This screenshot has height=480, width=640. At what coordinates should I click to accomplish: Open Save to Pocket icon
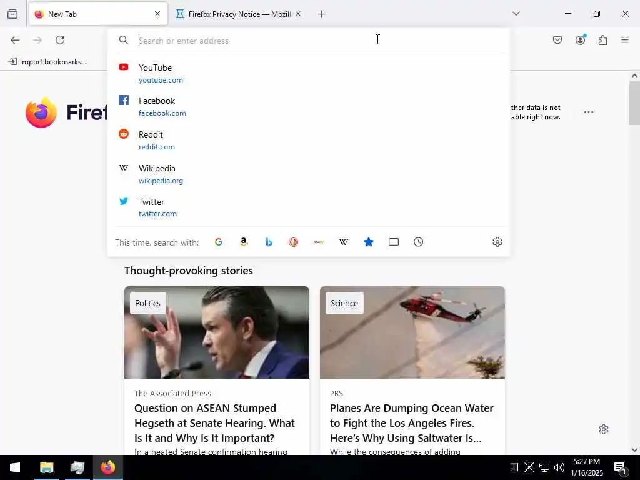pos(557,40)
